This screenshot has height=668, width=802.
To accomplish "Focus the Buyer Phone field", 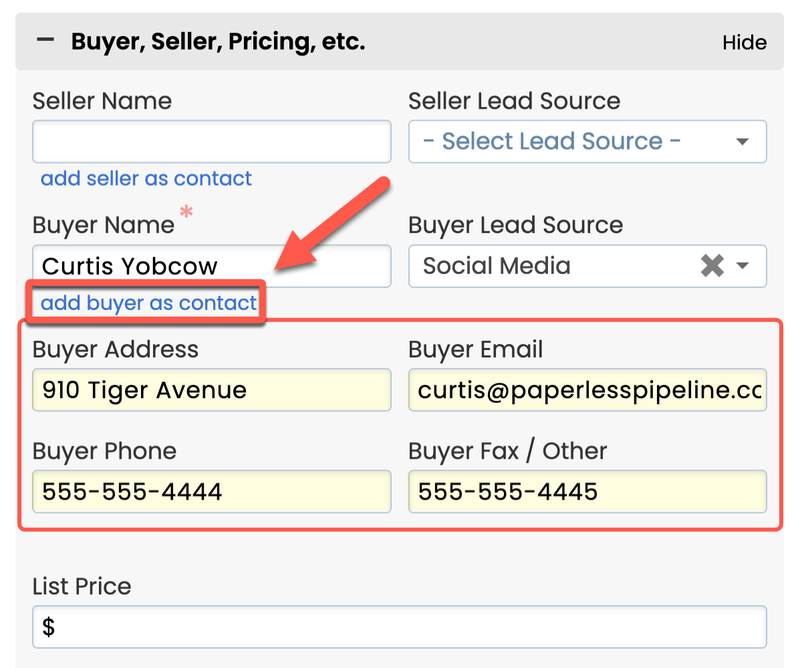I will coord(211,492).
